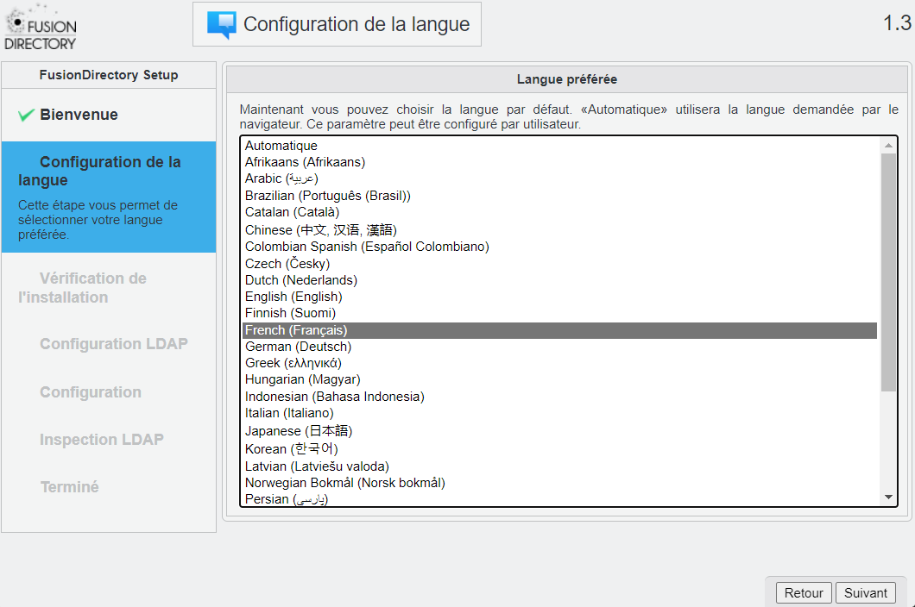Select the highlighted French (Français) option
Viewport: 915px width, 607px height.
coord(559,330)
